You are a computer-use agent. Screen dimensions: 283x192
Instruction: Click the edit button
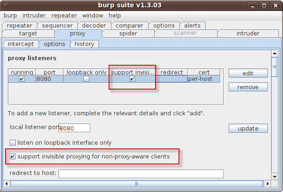(x=248, y=73)
